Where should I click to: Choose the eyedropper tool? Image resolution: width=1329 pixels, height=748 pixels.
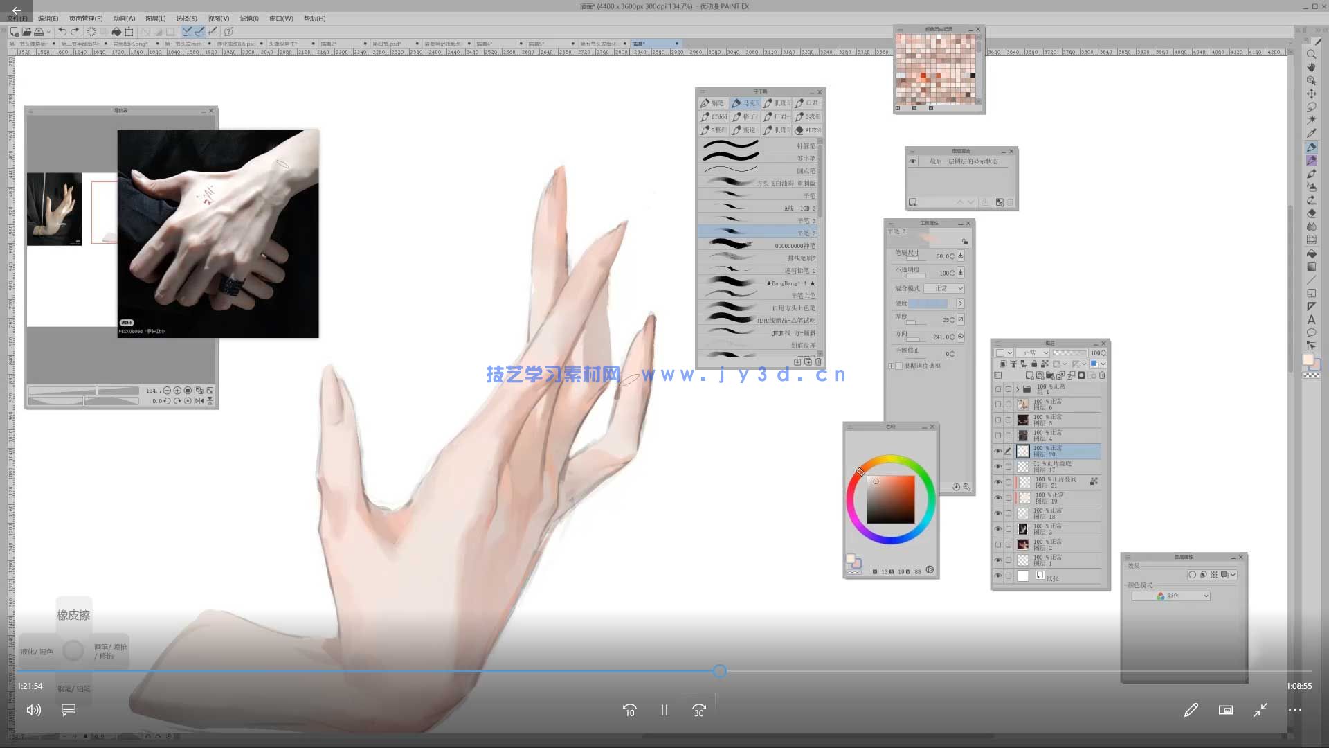tap(1311, 134)
